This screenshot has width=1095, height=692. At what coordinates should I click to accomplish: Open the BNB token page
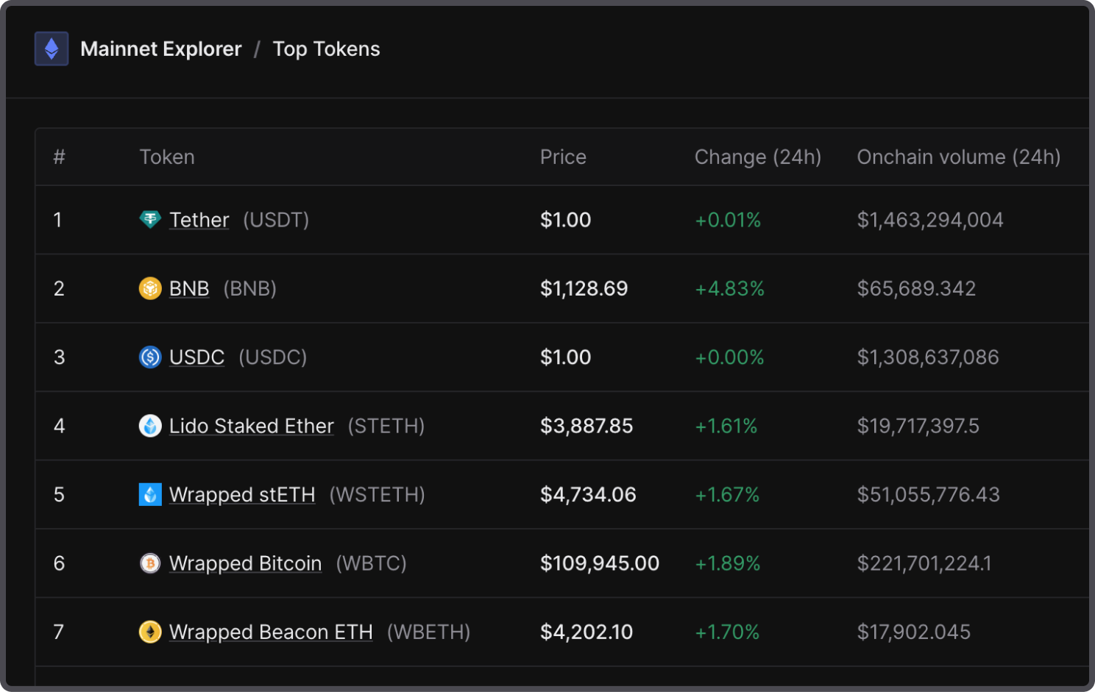(189, 288)
